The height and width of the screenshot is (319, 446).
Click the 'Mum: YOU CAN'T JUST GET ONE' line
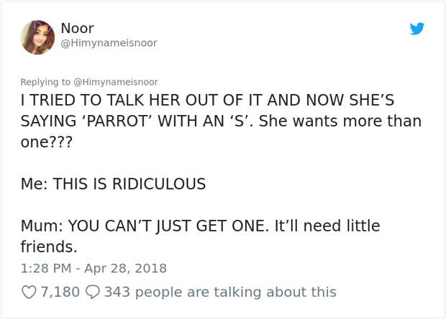(x=145, y=226)
